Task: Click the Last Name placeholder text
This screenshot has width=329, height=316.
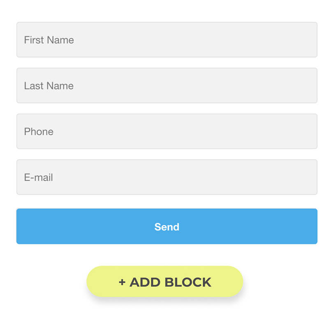Action: [x=49, y=85]
